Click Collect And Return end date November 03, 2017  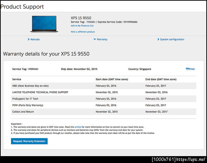156,112
